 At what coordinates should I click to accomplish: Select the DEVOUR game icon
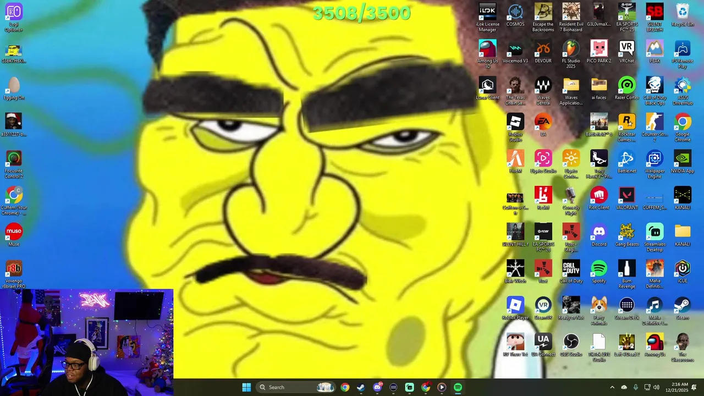tap(543, 52)
